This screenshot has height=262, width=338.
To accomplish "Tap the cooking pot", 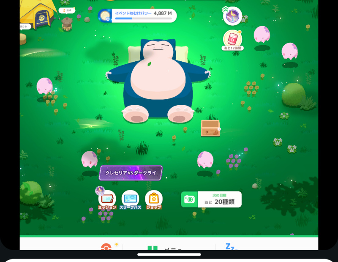I will tap(67, 24).
